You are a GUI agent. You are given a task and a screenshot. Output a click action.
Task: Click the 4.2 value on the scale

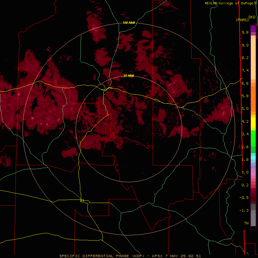click(x=245, y=121)
